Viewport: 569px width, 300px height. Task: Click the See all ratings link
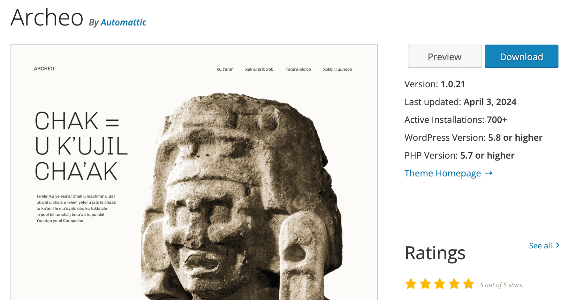tap(540, 245)
